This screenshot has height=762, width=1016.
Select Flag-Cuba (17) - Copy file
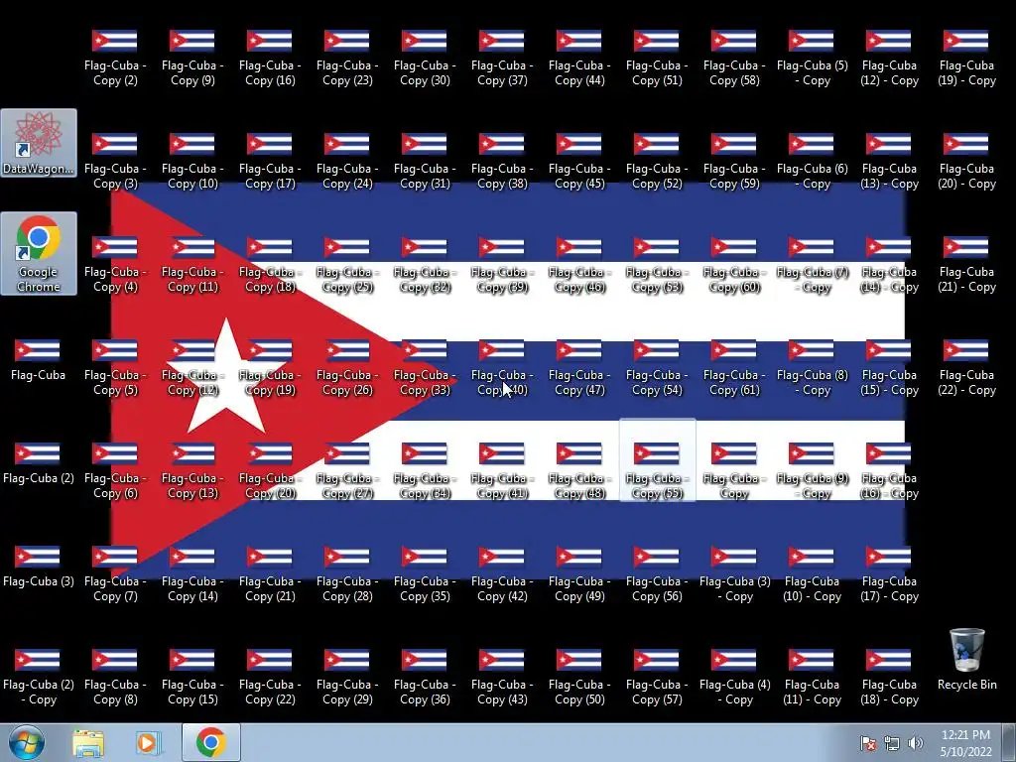pos(889,573)
